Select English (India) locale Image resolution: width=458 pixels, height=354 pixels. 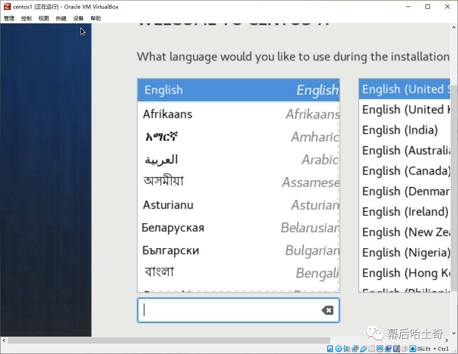(400, 130)
